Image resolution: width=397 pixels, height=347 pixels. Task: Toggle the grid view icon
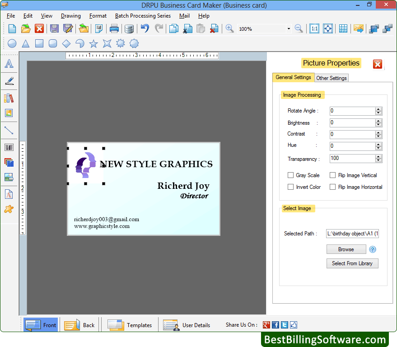(x=343, y=28)
